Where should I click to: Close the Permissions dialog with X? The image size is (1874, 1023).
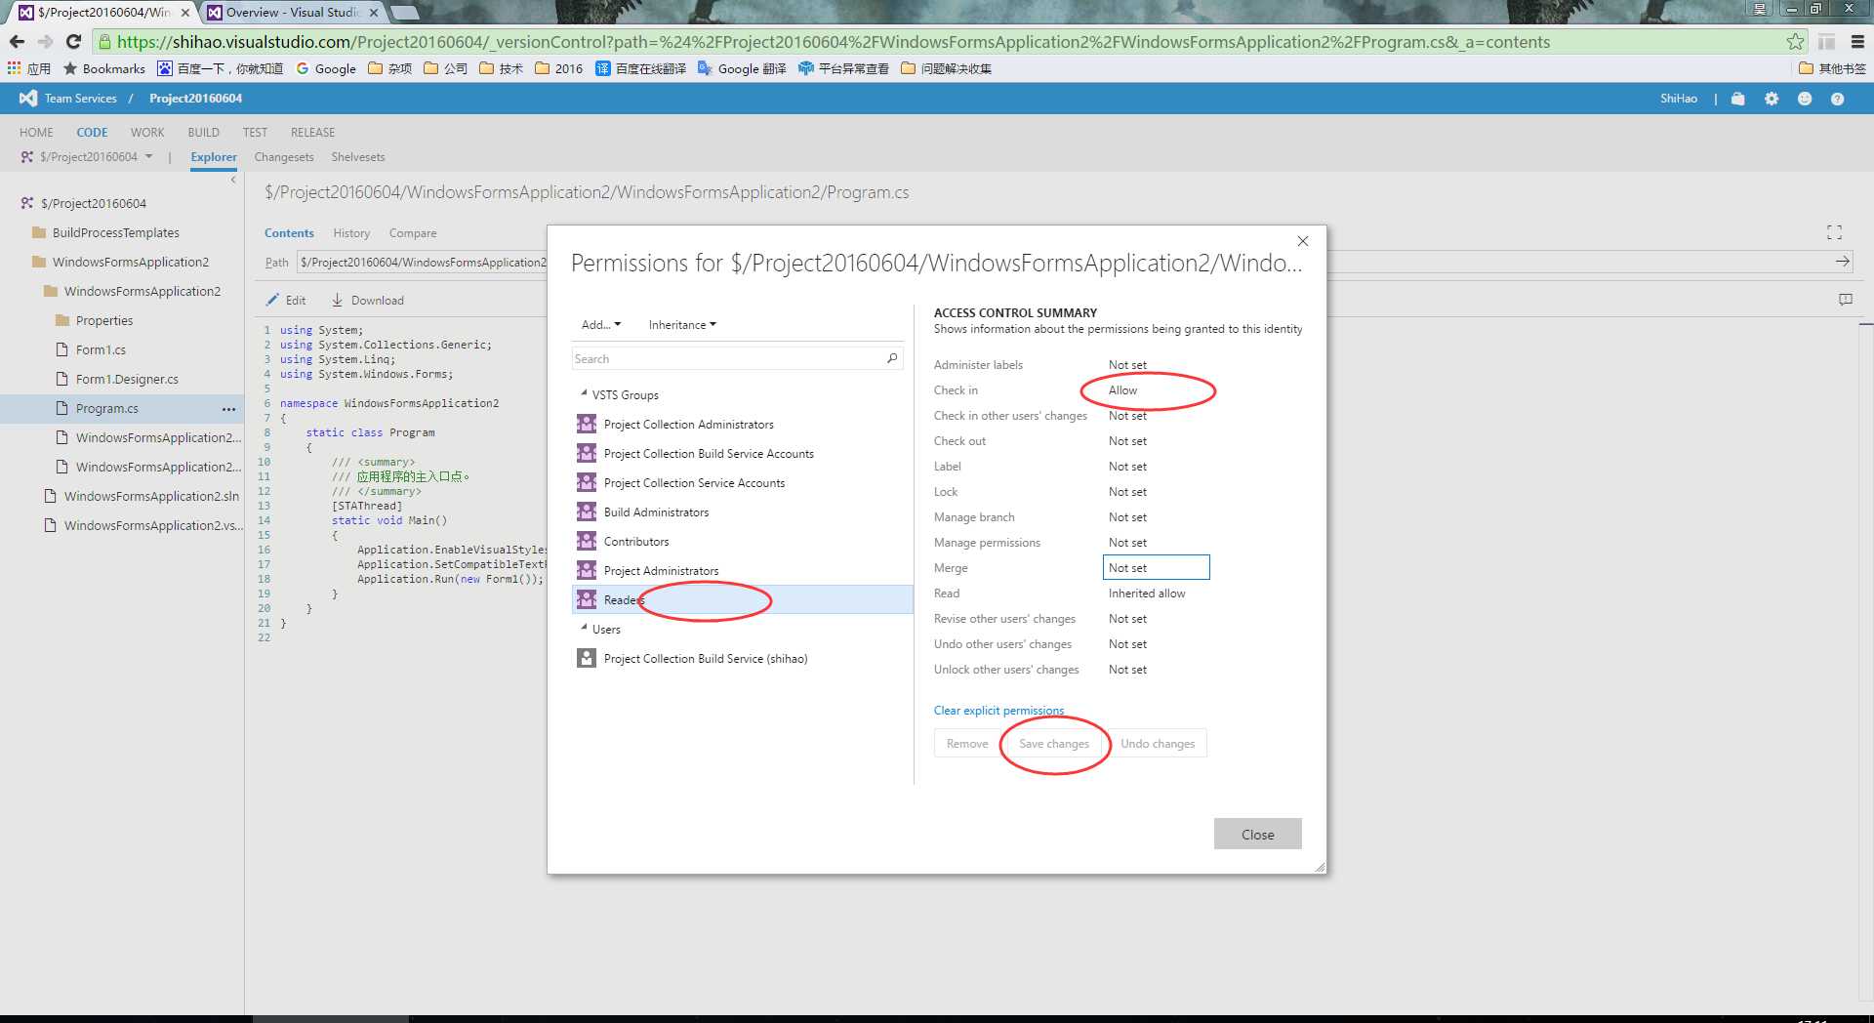[1303, 241]
